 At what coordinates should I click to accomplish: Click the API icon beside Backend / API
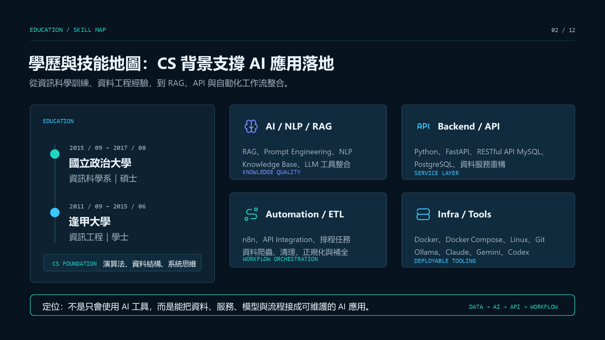(423, 126)
